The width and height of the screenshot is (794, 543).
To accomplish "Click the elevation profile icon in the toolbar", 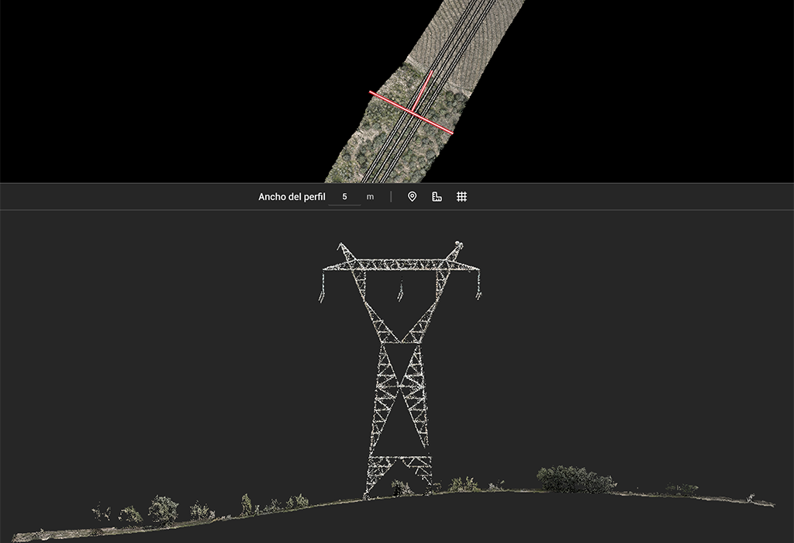I will (x=437, y=196).
